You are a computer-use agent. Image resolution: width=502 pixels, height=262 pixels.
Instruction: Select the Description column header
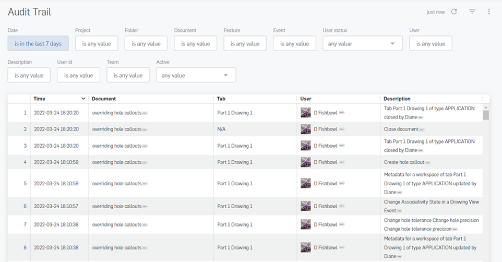(x=397, y=99)
